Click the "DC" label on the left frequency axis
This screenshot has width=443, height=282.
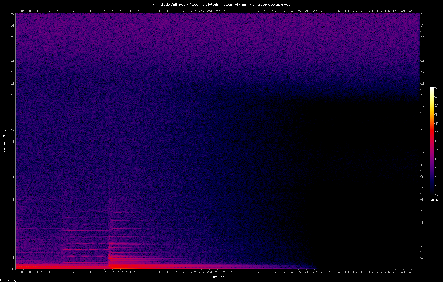tap(13, 269)
